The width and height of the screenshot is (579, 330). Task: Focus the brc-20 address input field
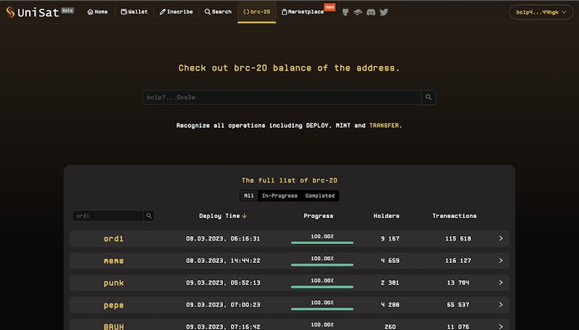pos(282,97)
